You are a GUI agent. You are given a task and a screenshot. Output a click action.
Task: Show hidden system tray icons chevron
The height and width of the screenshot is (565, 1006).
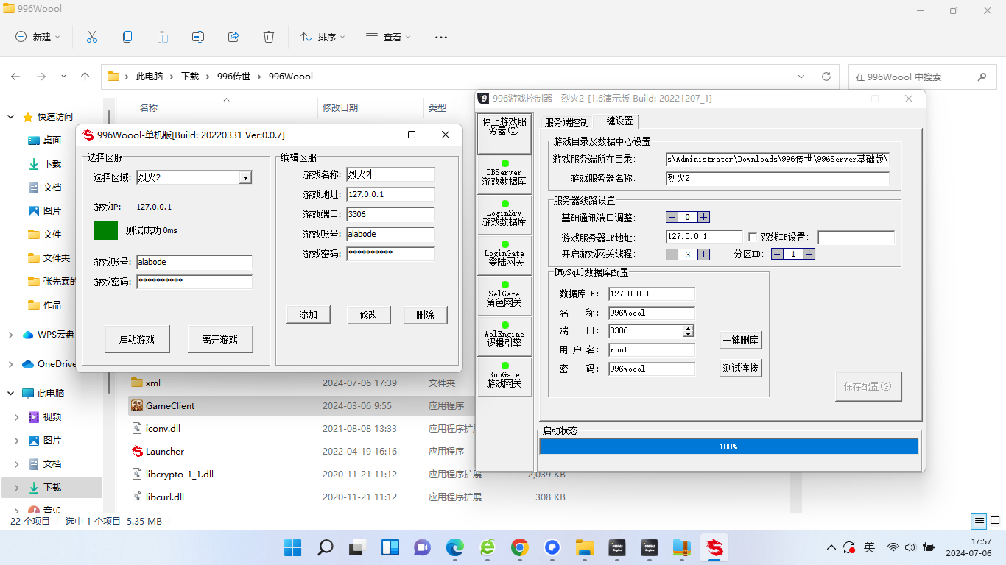(x=832, y=547)
